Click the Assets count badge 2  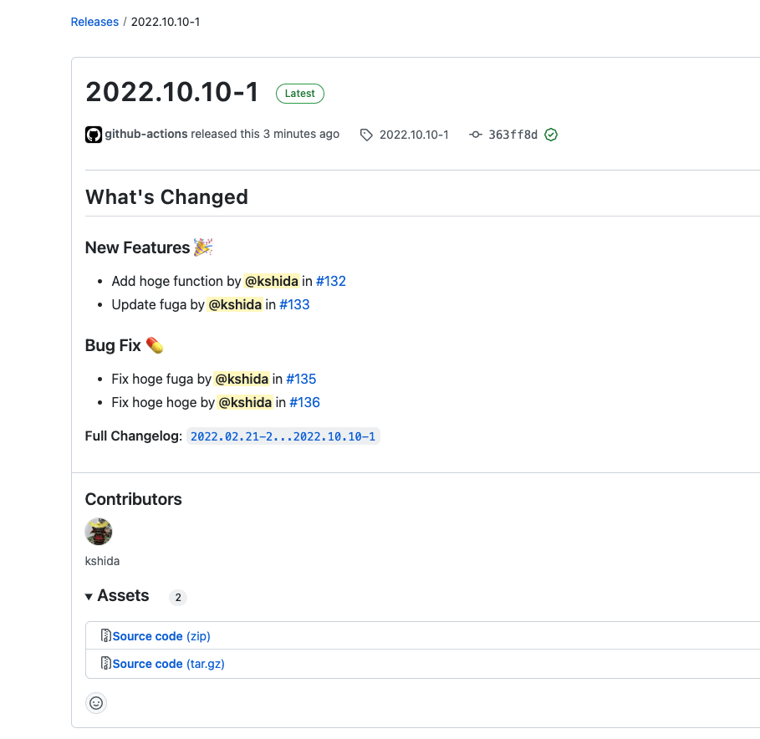click(178, 598)
